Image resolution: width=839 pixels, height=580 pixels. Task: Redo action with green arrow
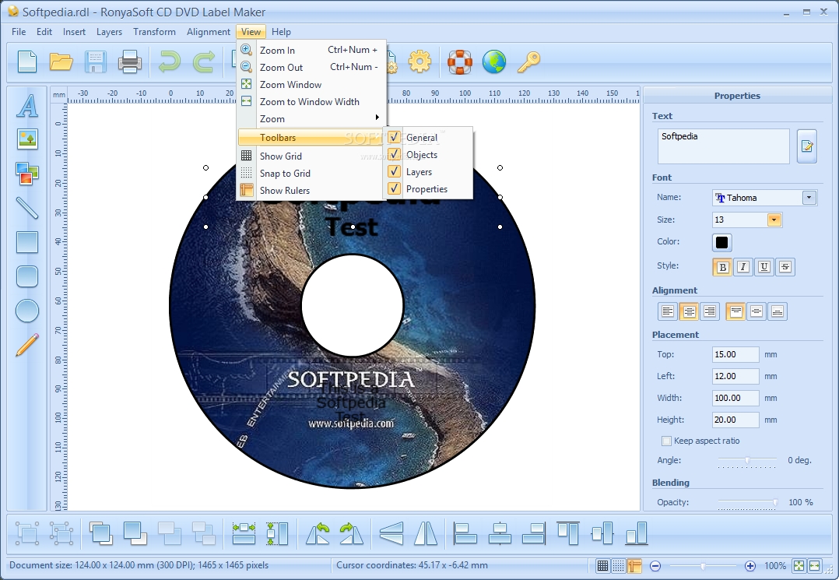(x=204, y=62)
